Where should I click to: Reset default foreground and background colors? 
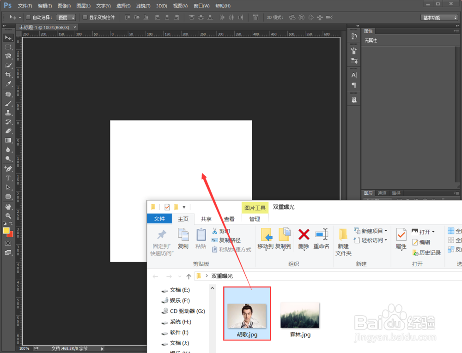tap(5, 223)
